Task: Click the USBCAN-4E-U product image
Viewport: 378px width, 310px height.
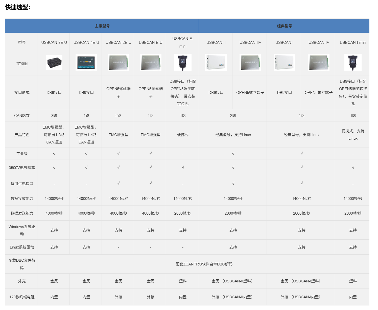Action: [86, 63]
